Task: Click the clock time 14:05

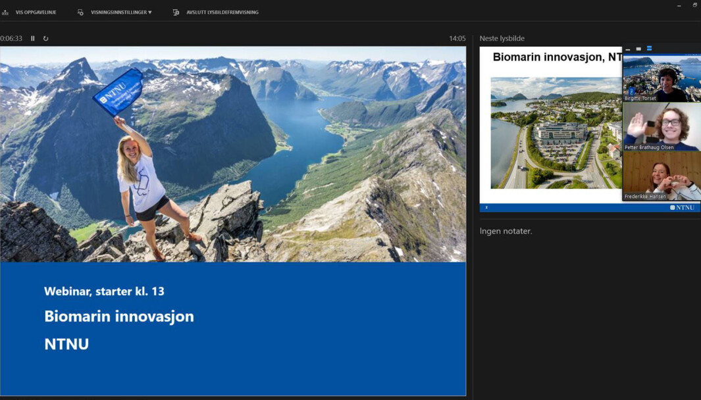Action: click(x=457, y=38)
